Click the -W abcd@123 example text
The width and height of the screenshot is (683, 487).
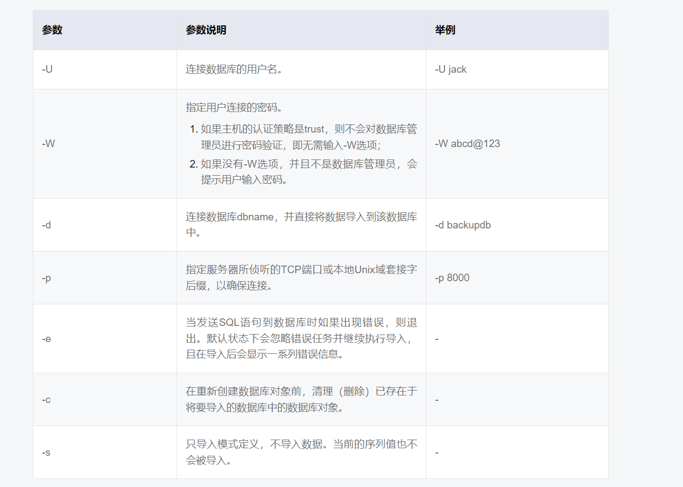[x=467, y=143]
